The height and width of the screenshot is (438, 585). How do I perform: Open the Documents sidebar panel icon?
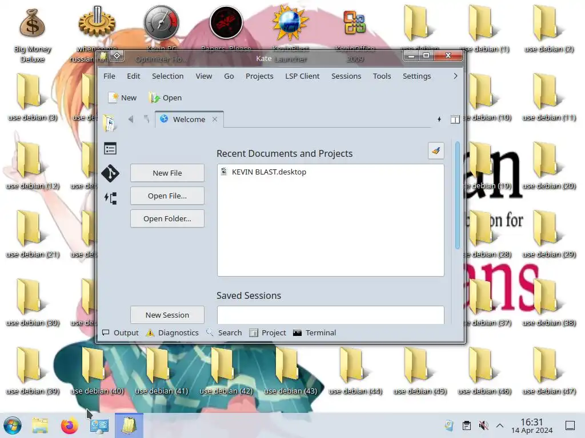[x=110, y=123]
